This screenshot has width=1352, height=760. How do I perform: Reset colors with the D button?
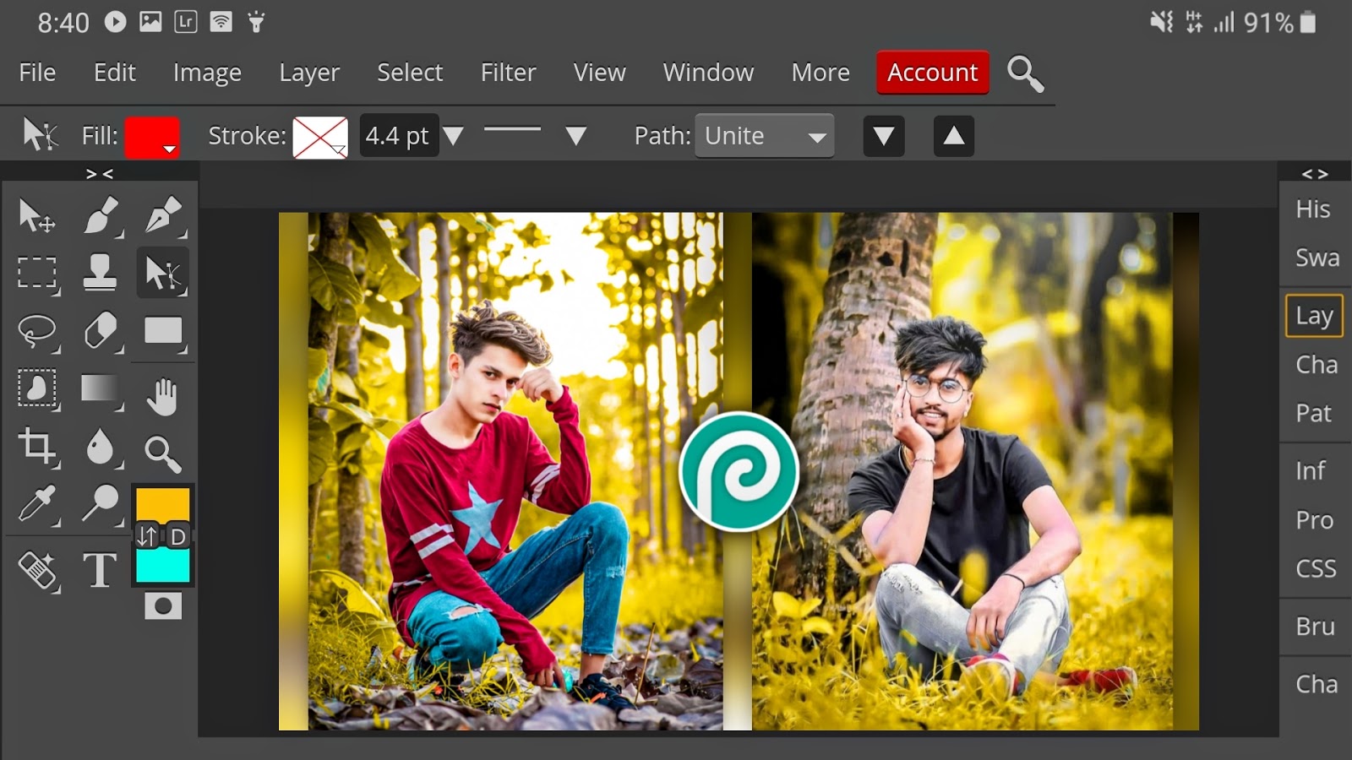[177, 536]
